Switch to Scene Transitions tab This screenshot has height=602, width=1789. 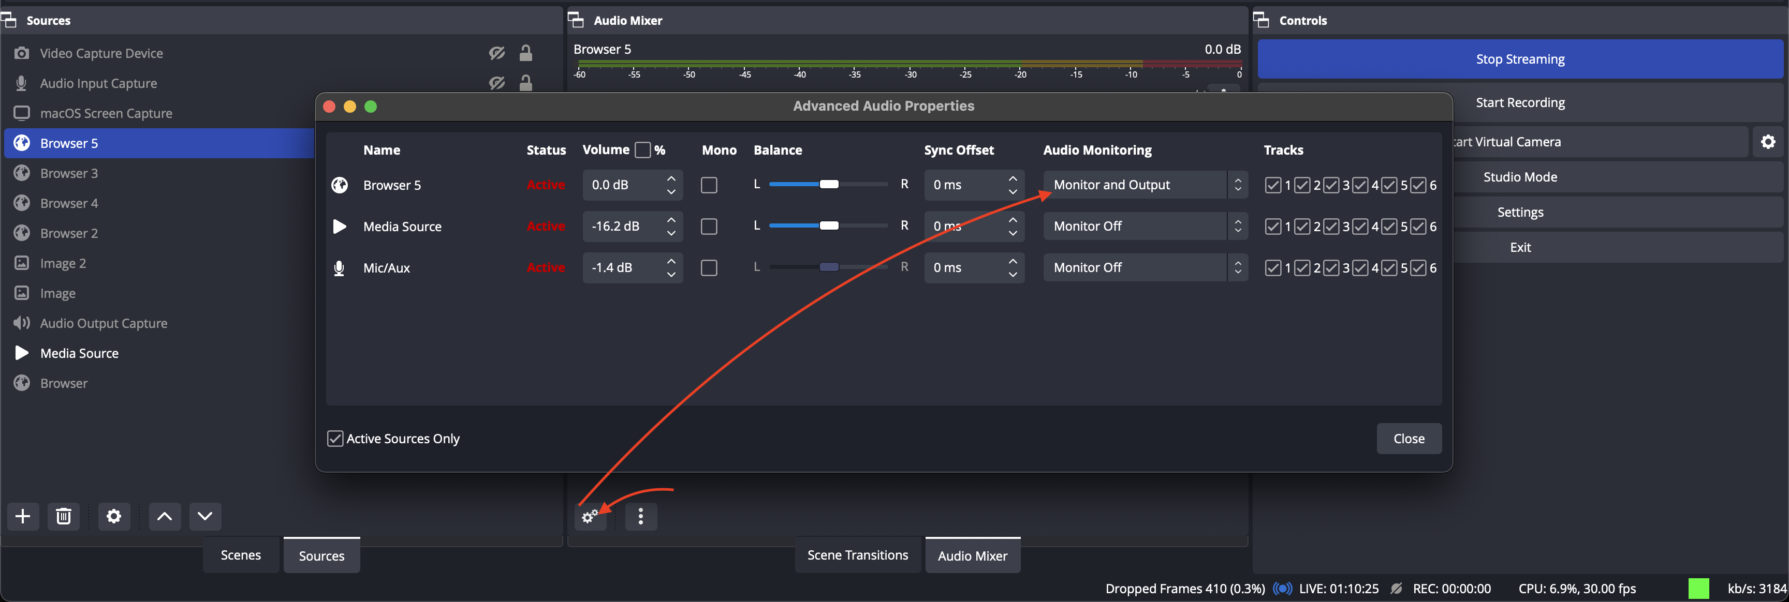857,555
